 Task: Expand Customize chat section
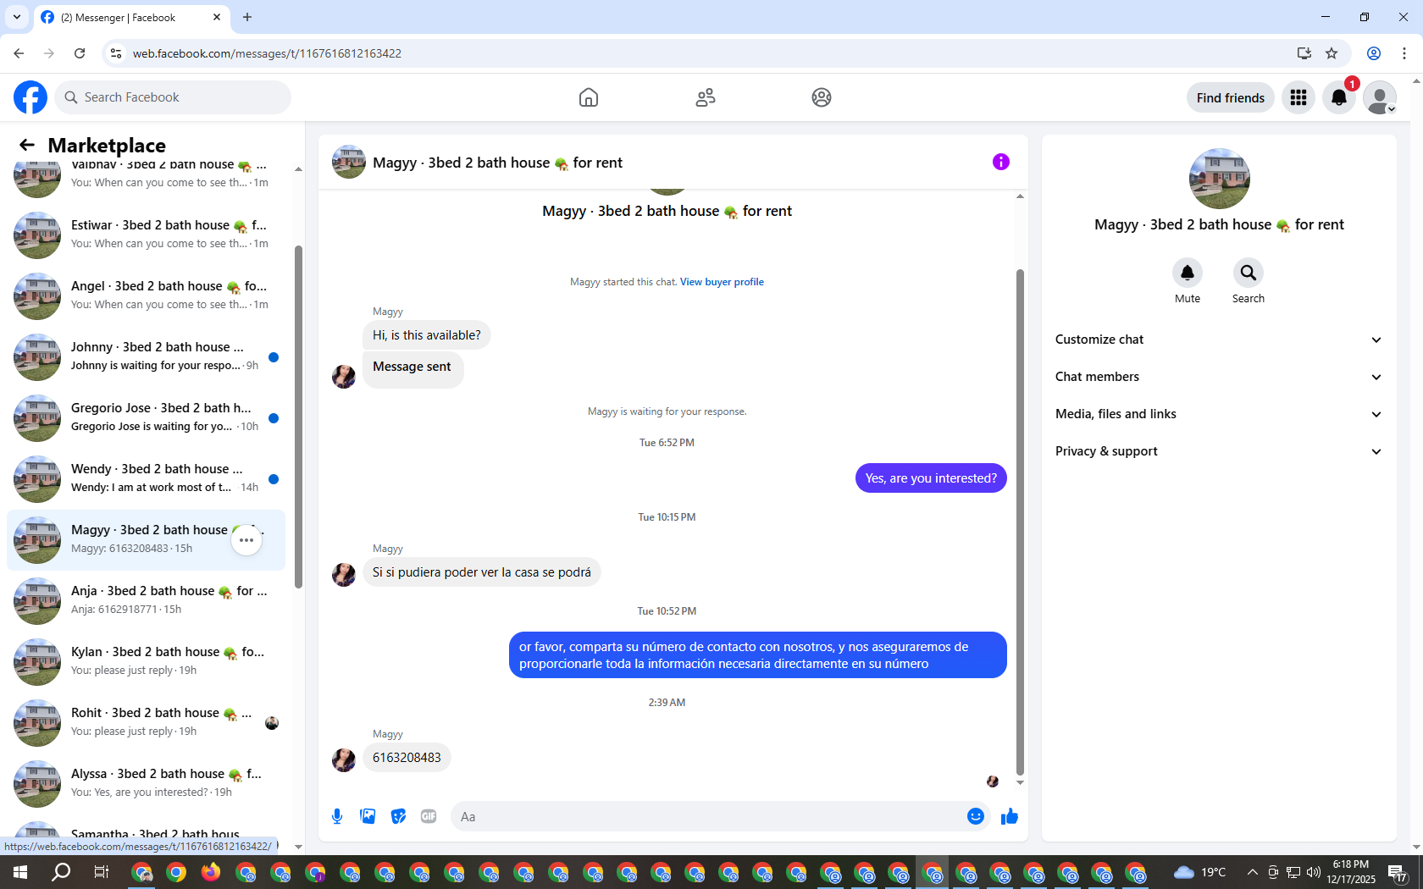(x=1219, y=340)
